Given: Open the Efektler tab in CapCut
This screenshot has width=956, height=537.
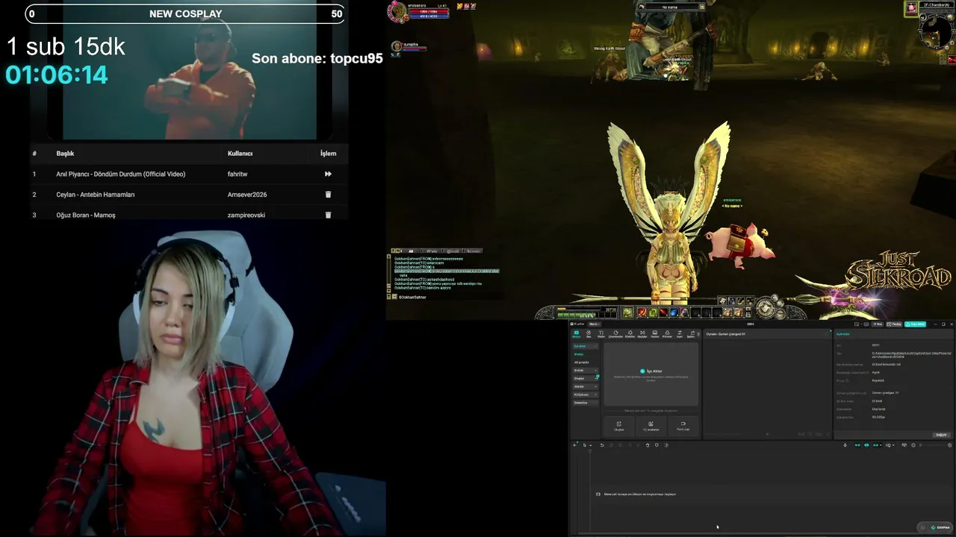Looking at the screenshot, I should tap(630, 333).
